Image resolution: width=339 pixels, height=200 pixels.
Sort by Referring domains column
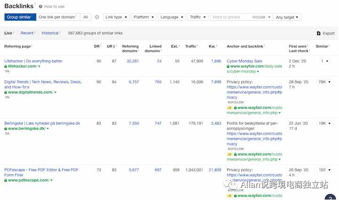click(x=130, y=48)
